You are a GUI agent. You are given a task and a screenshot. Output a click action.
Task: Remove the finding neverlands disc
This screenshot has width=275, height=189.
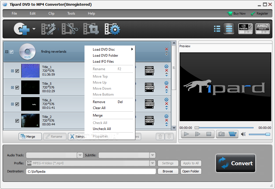click(x=167, y=49)
